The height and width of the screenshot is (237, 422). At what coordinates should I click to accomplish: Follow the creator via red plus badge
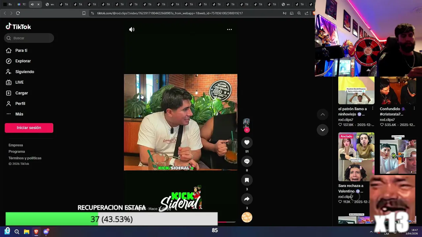pyautogui.click(x=247, y=130)
